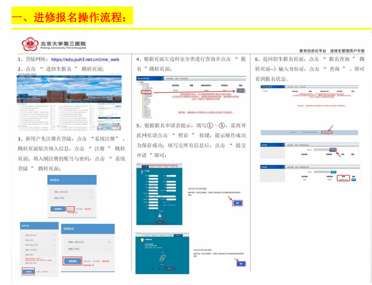Click the Peking University Third Hospital logo
This screenshot has height=285, width=372.
point(30,44)
